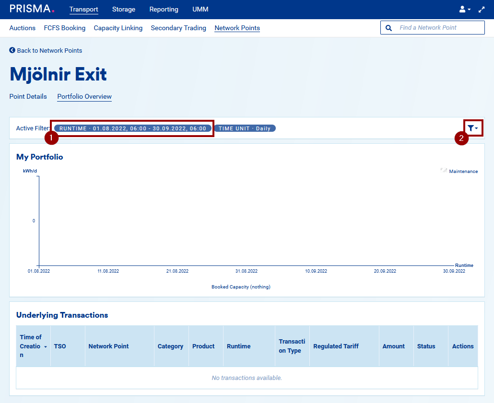The height and width of the screenshot is (403, 494).
Task: Click Back to Network Points link
Action: (x=49, y=50)
